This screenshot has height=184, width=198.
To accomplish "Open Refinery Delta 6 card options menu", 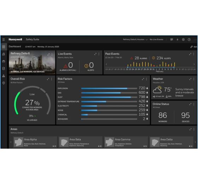I will pos(52,54).
